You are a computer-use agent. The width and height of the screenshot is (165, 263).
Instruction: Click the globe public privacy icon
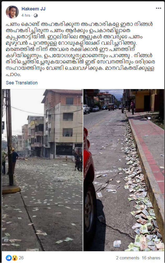36,16
